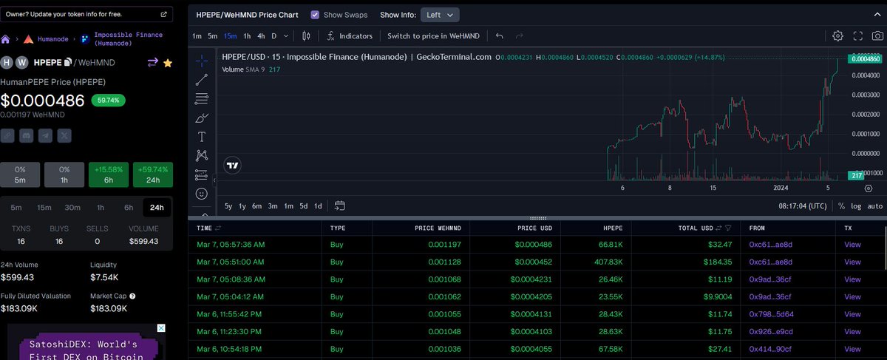Open the token Discord link
Screen dimensions: 887x360
coord(27,135)
